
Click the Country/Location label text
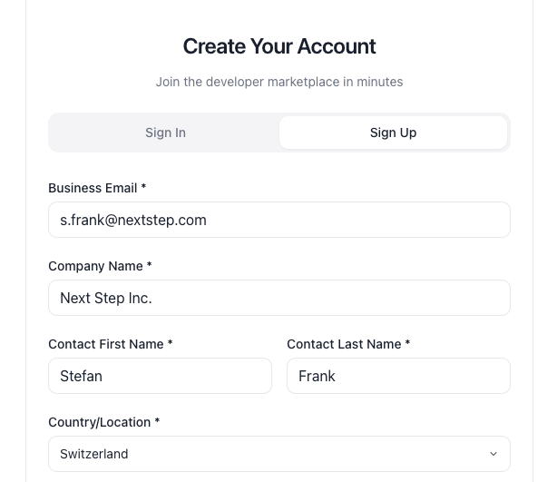tap(99, 422)
